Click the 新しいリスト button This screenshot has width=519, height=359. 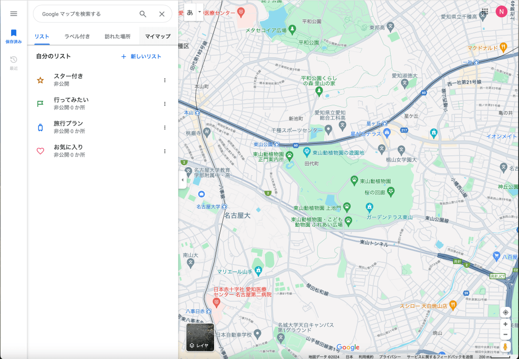pos(142,57)
